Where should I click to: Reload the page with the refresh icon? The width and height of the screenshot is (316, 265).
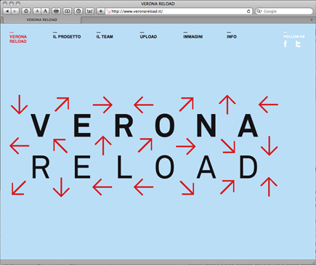click(248, 12)
